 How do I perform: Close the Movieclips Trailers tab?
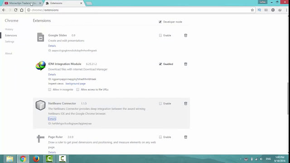point(40,3)
